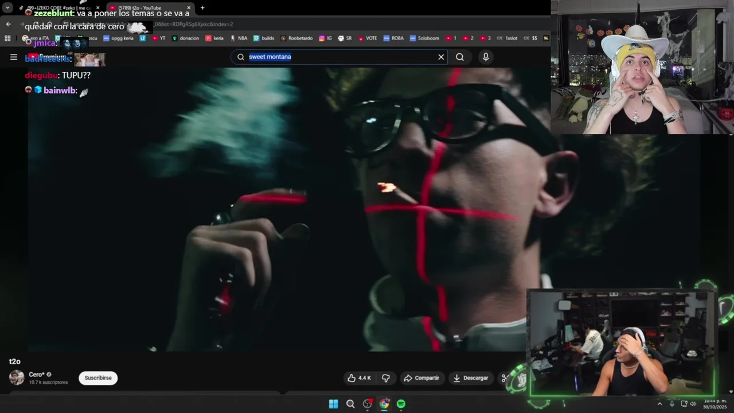Open the YT bookmark
The width and height of the screenshot is (734, 413).
[158, 38]
